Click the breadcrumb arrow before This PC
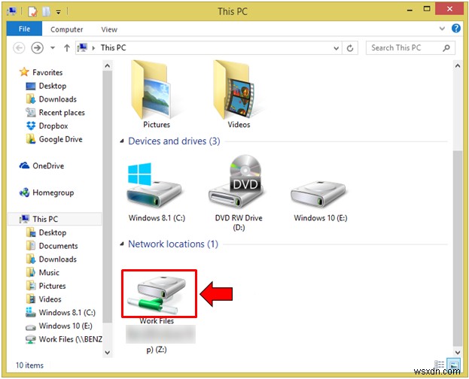469x379 pixels. click(x=93, y=48)
